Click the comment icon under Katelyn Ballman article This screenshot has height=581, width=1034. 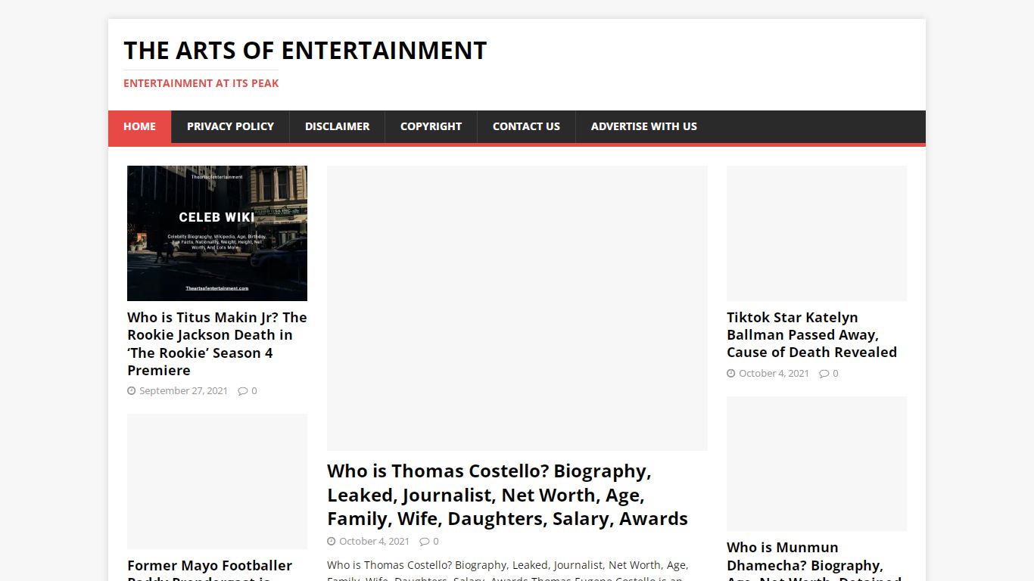coord(824,374)
